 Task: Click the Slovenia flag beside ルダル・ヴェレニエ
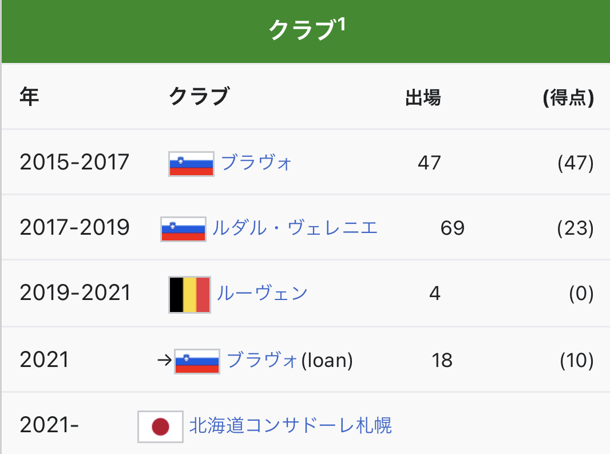click(183, 229)
